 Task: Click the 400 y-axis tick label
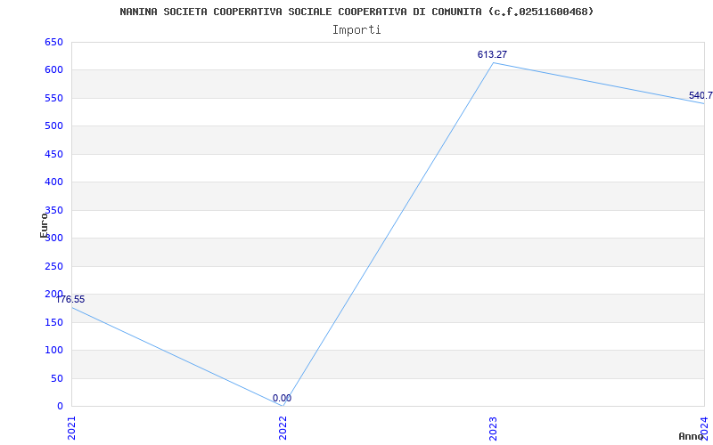53,182
